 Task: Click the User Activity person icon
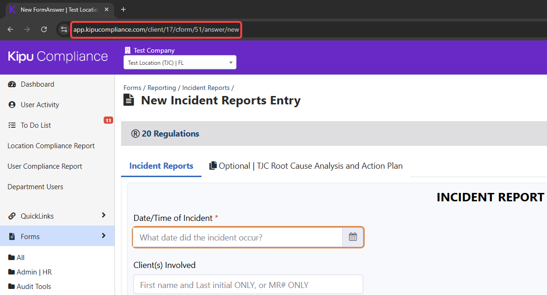pos(12,105)
